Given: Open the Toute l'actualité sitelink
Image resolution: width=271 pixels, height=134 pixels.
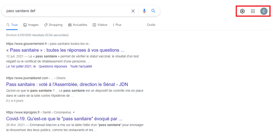Looking at the screenshot, I should [81, 66].
